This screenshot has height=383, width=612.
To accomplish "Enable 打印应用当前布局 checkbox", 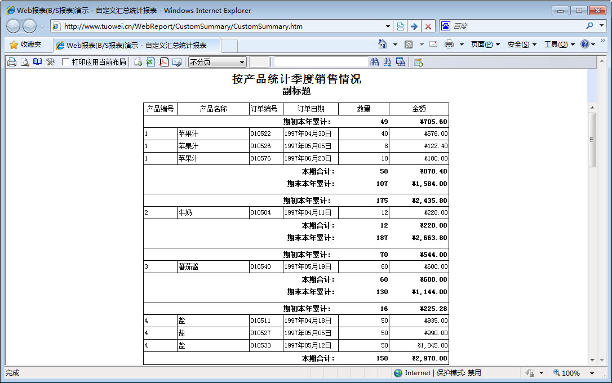I will 66,62.
